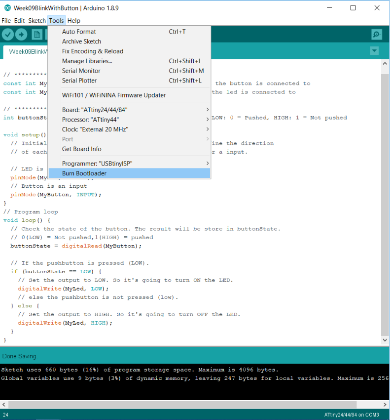This screenshot has width=390, height=420.
Task: Click the editor vertical scrollbar thumb
Action: 385,205
